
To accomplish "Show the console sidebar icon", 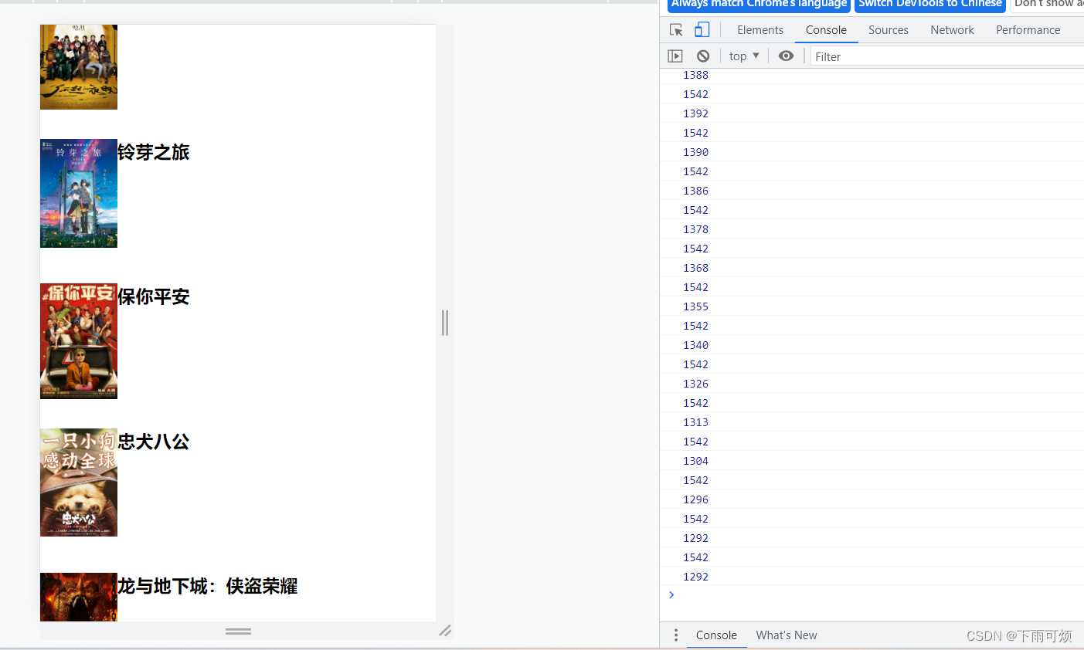I will pyautogui.click(x=675, y=56).
